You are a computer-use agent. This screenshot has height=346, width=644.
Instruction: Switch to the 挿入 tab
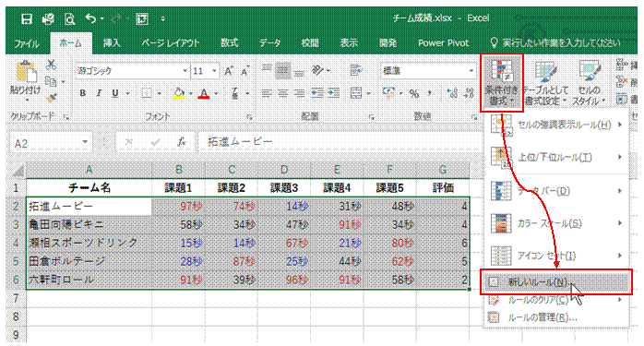click(112, 42)
